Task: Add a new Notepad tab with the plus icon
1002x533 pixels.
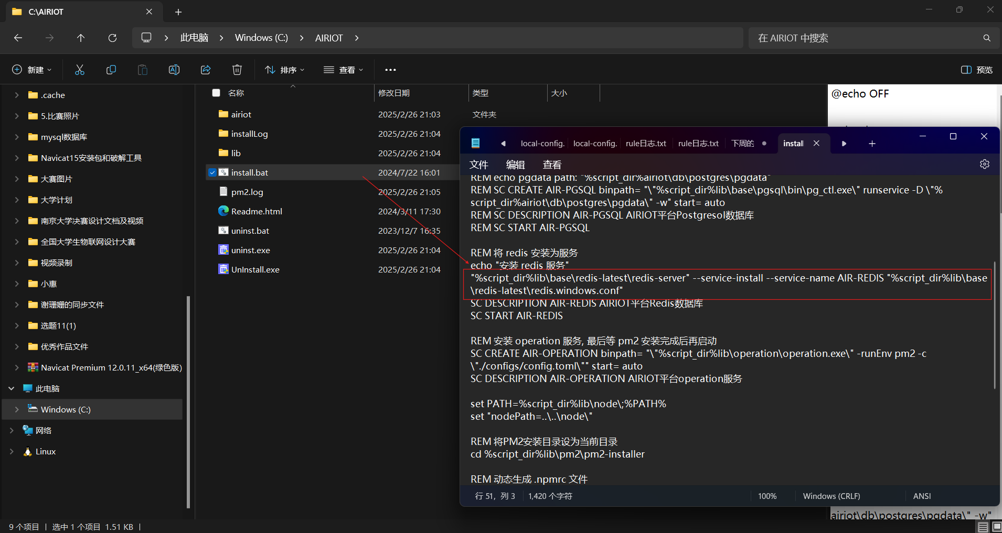Action: (872, 144)
